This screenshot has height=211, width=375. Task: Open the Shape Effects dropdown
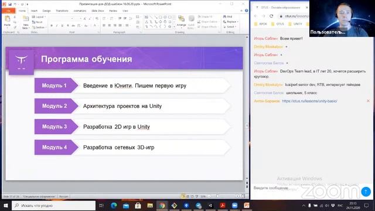coord(207,27)
